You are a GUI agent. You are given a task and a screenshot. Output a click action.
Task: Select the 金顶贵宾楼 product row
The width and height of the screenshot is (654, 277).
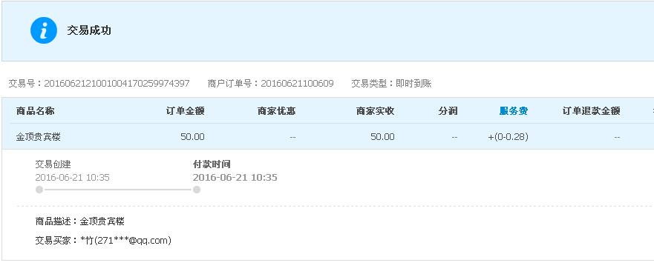pyautogui.click(x=328, y=136)
